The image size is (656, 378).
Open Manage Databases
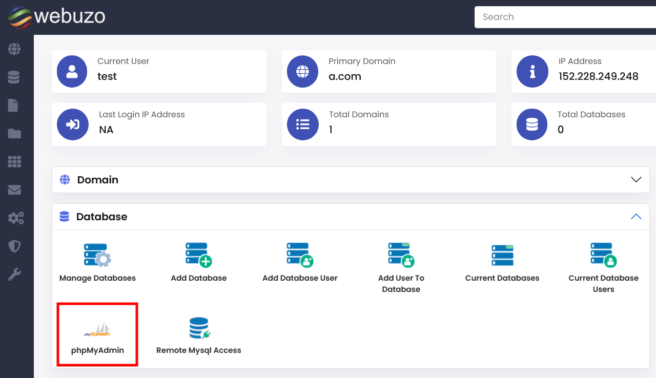pyautogui.click(x=97, y=262)
